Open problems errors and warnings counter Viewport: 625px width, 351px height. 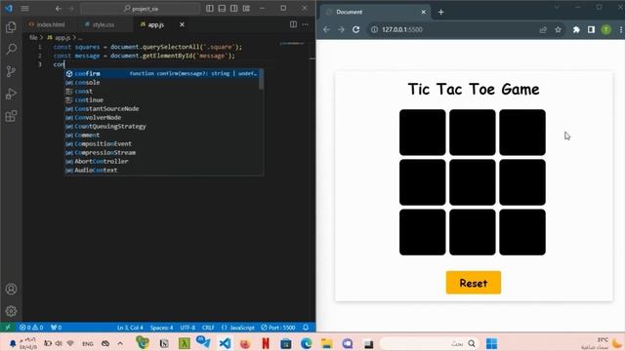point(31,328)
